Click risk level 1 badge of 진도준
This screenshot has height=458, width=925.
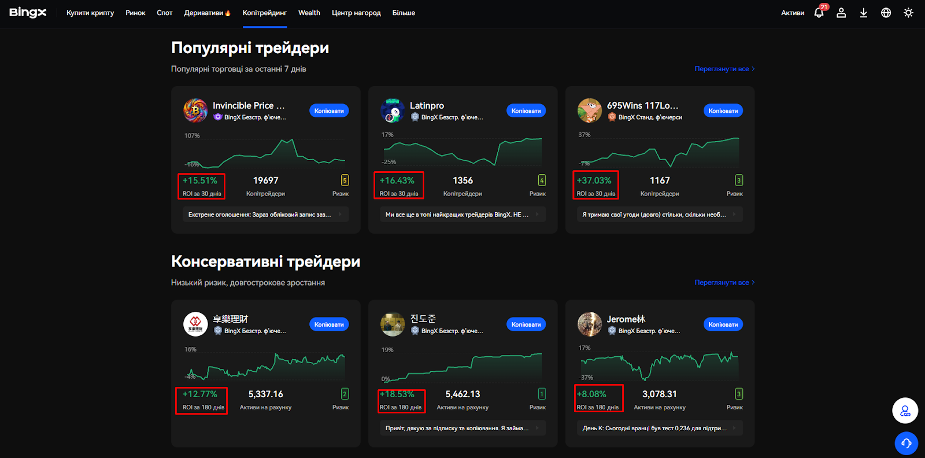click(542, 394)
